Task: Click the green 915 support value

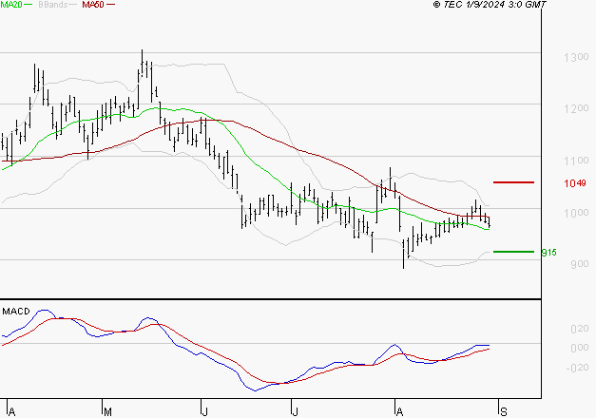Action: pyautogui.click(x=548, y=253)
